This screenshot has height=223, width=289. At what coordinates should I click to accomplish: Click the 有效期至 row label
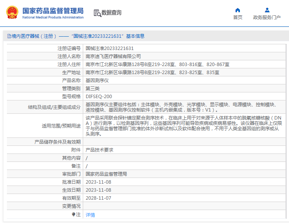pos(71,198)
